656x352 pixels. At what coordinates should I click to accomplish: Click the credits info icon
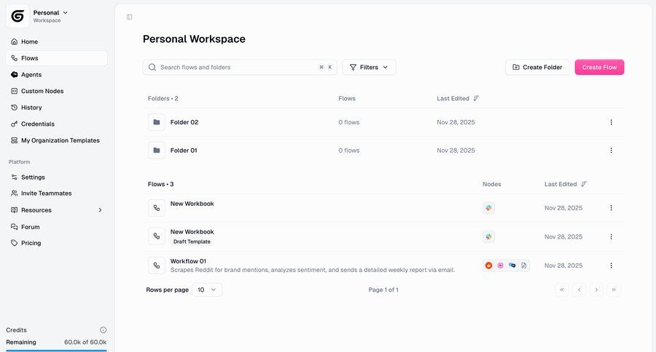[x=104, y=330]
